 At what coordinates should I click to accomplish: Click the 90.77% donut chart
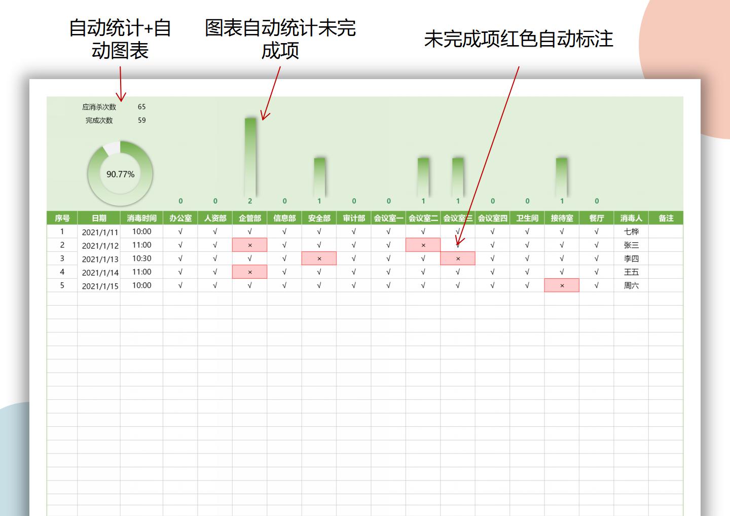pos(120,174)
